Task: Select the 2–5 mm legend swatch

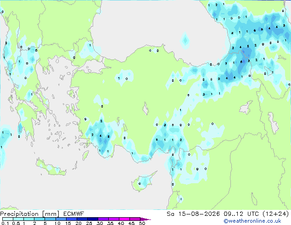Action: click(39, 219)
